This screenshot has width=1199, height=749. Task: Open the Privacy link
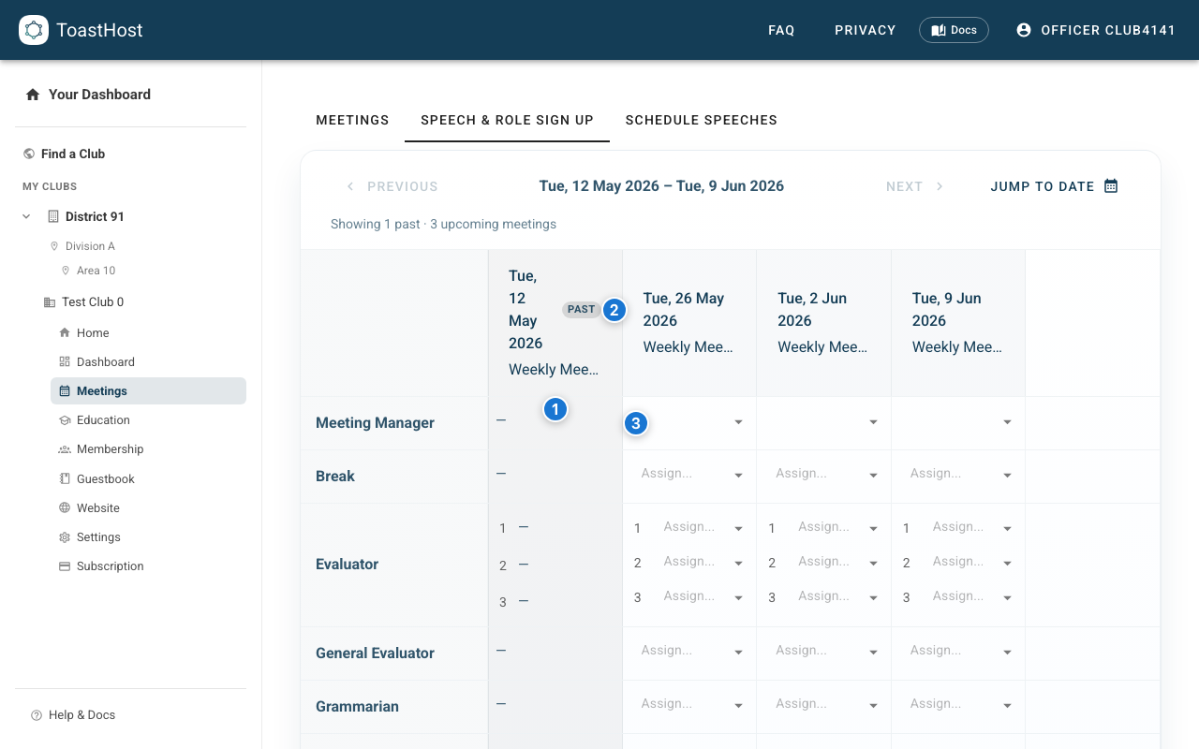tap(866, 30)
